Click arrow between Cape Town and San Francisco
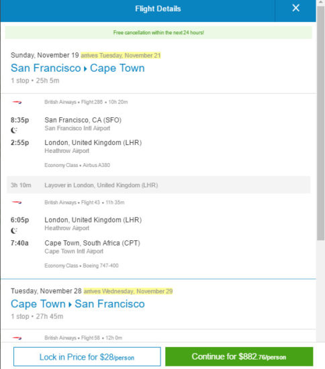 [x=70, y=305]
